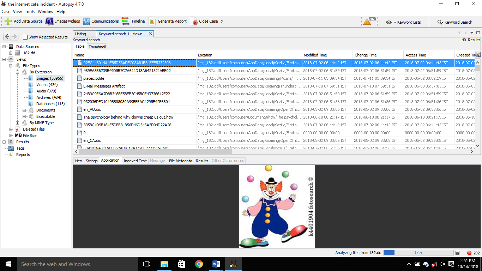
Task: Click the back navigation arrow
Action: [7, 37]
